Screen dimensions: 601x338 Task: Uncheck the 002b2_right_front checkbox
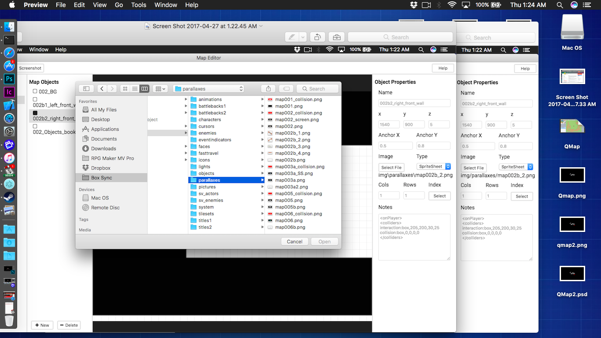point(35,113)
